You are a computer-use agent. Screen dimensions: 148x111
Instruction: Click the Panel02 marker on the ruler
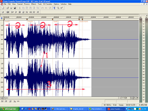[27, 19]
